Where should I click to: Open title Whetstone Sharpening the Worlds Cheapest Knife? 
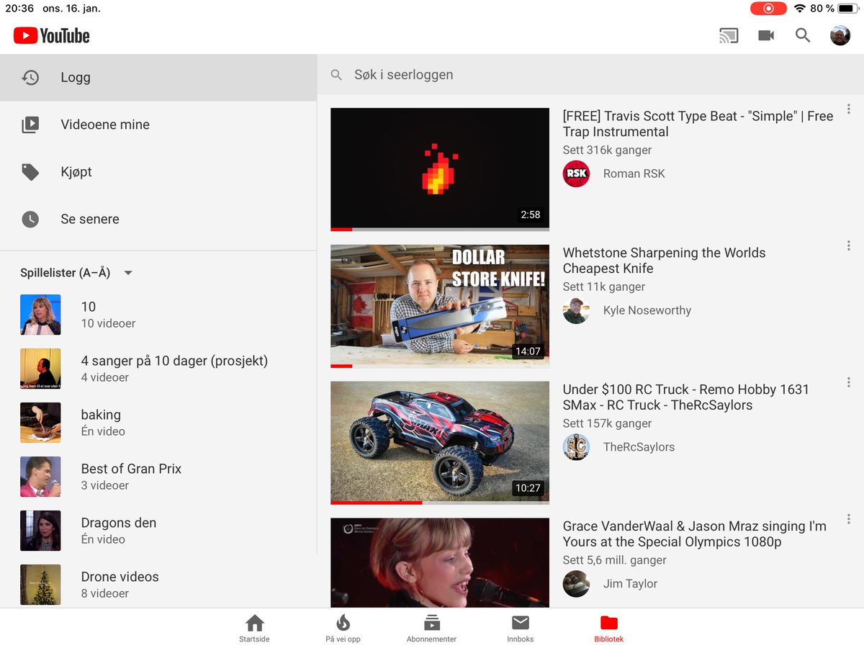point(664,261)
